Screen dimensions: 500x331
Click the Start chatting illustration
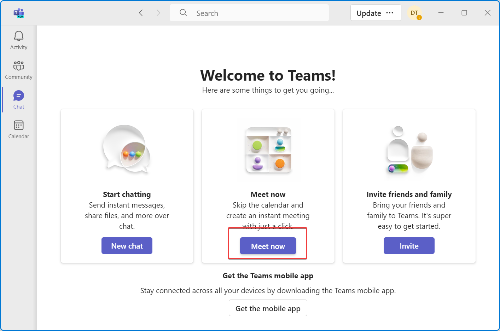(x=127, y=149)
